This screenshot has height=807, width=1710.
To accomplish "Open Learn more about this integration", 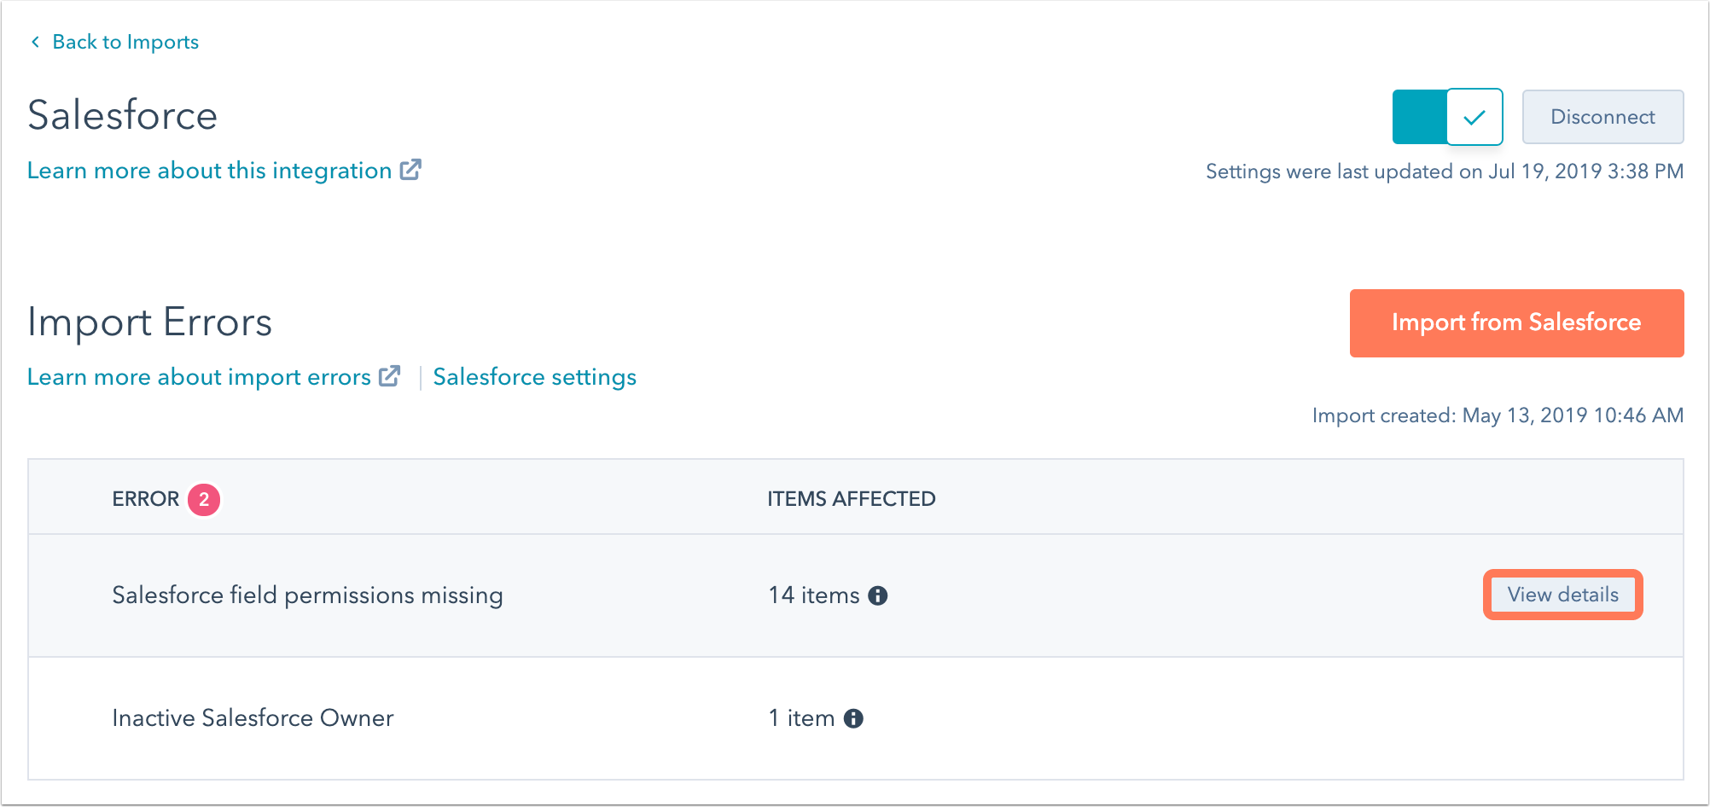I will pos(209,171).
